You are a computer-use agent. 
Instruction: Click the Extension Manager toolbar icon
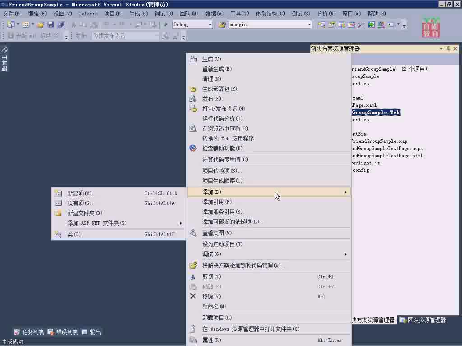pyautogui.click(x=381, y=25)
